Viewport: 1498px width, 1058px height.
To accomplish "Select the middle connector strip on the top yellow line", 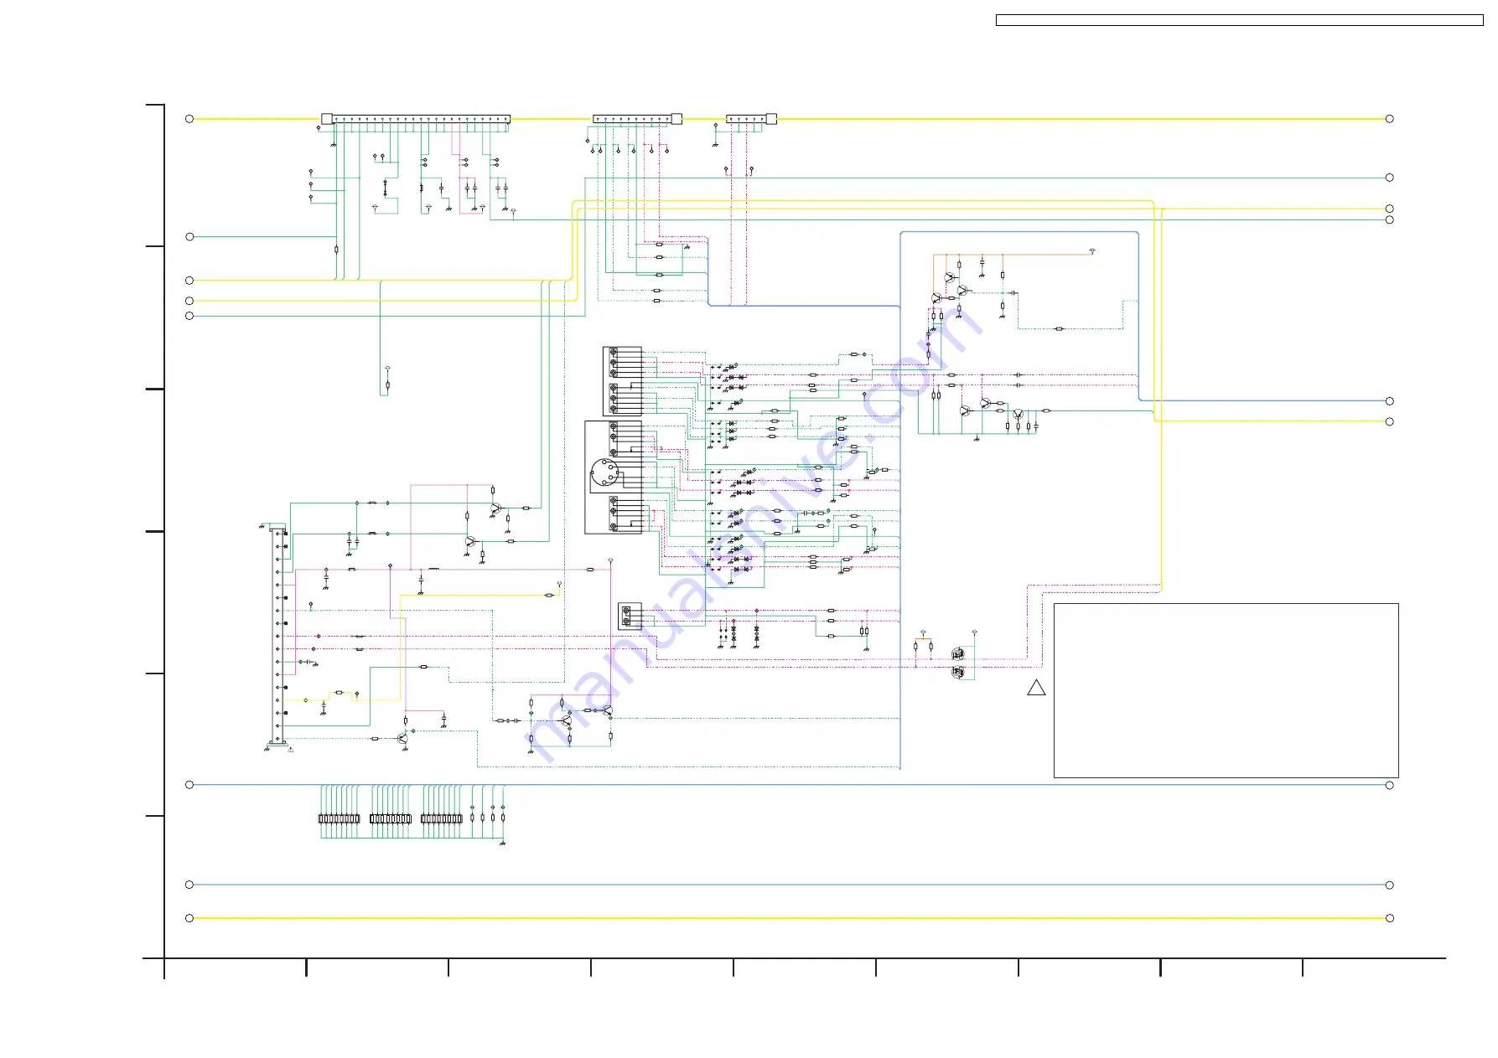I will pyautogui.click(x=637, y=119).
